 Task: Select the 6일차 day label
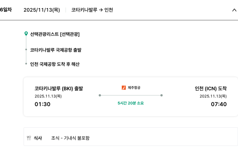6,10
